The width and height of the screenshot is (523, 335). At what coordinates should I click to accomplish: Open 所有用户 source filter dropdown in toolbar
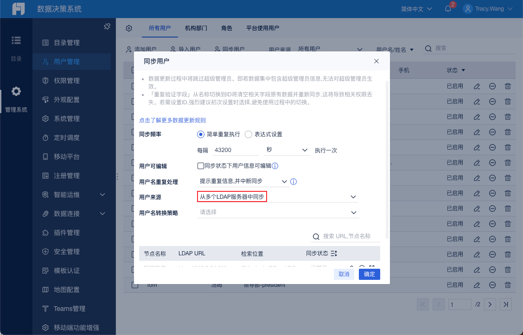click(x=329, y=49)
